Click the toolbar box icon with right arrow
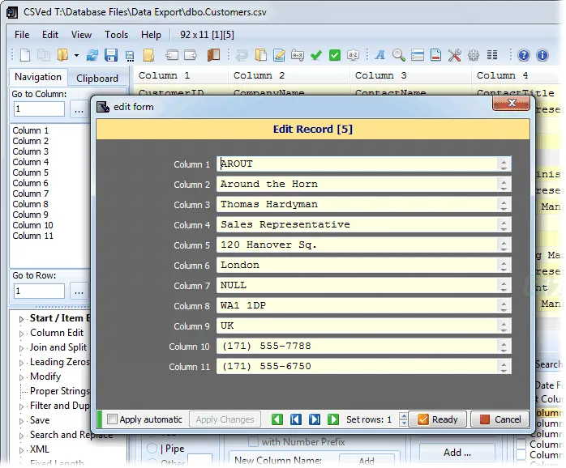Viewport: 566px width, 468px height. click(x=191, y=55)
